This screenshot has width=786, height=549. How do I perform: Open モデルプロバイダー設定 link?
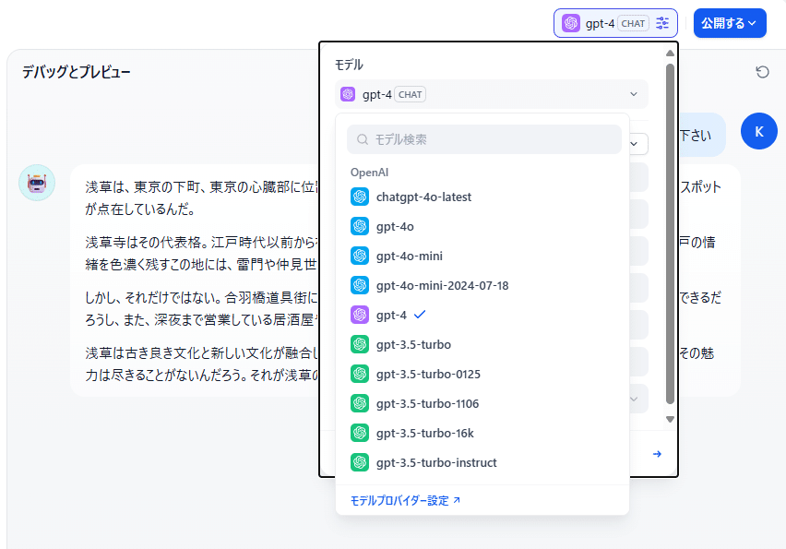point(405,500)
